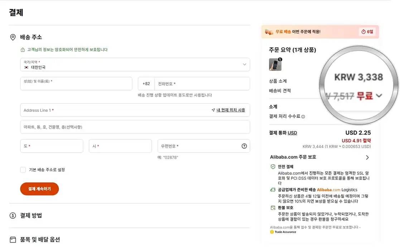Viewport: 400px width, 248px height.
Task: Focus the 전화번호 phone input field
Action: coord(202,84)
